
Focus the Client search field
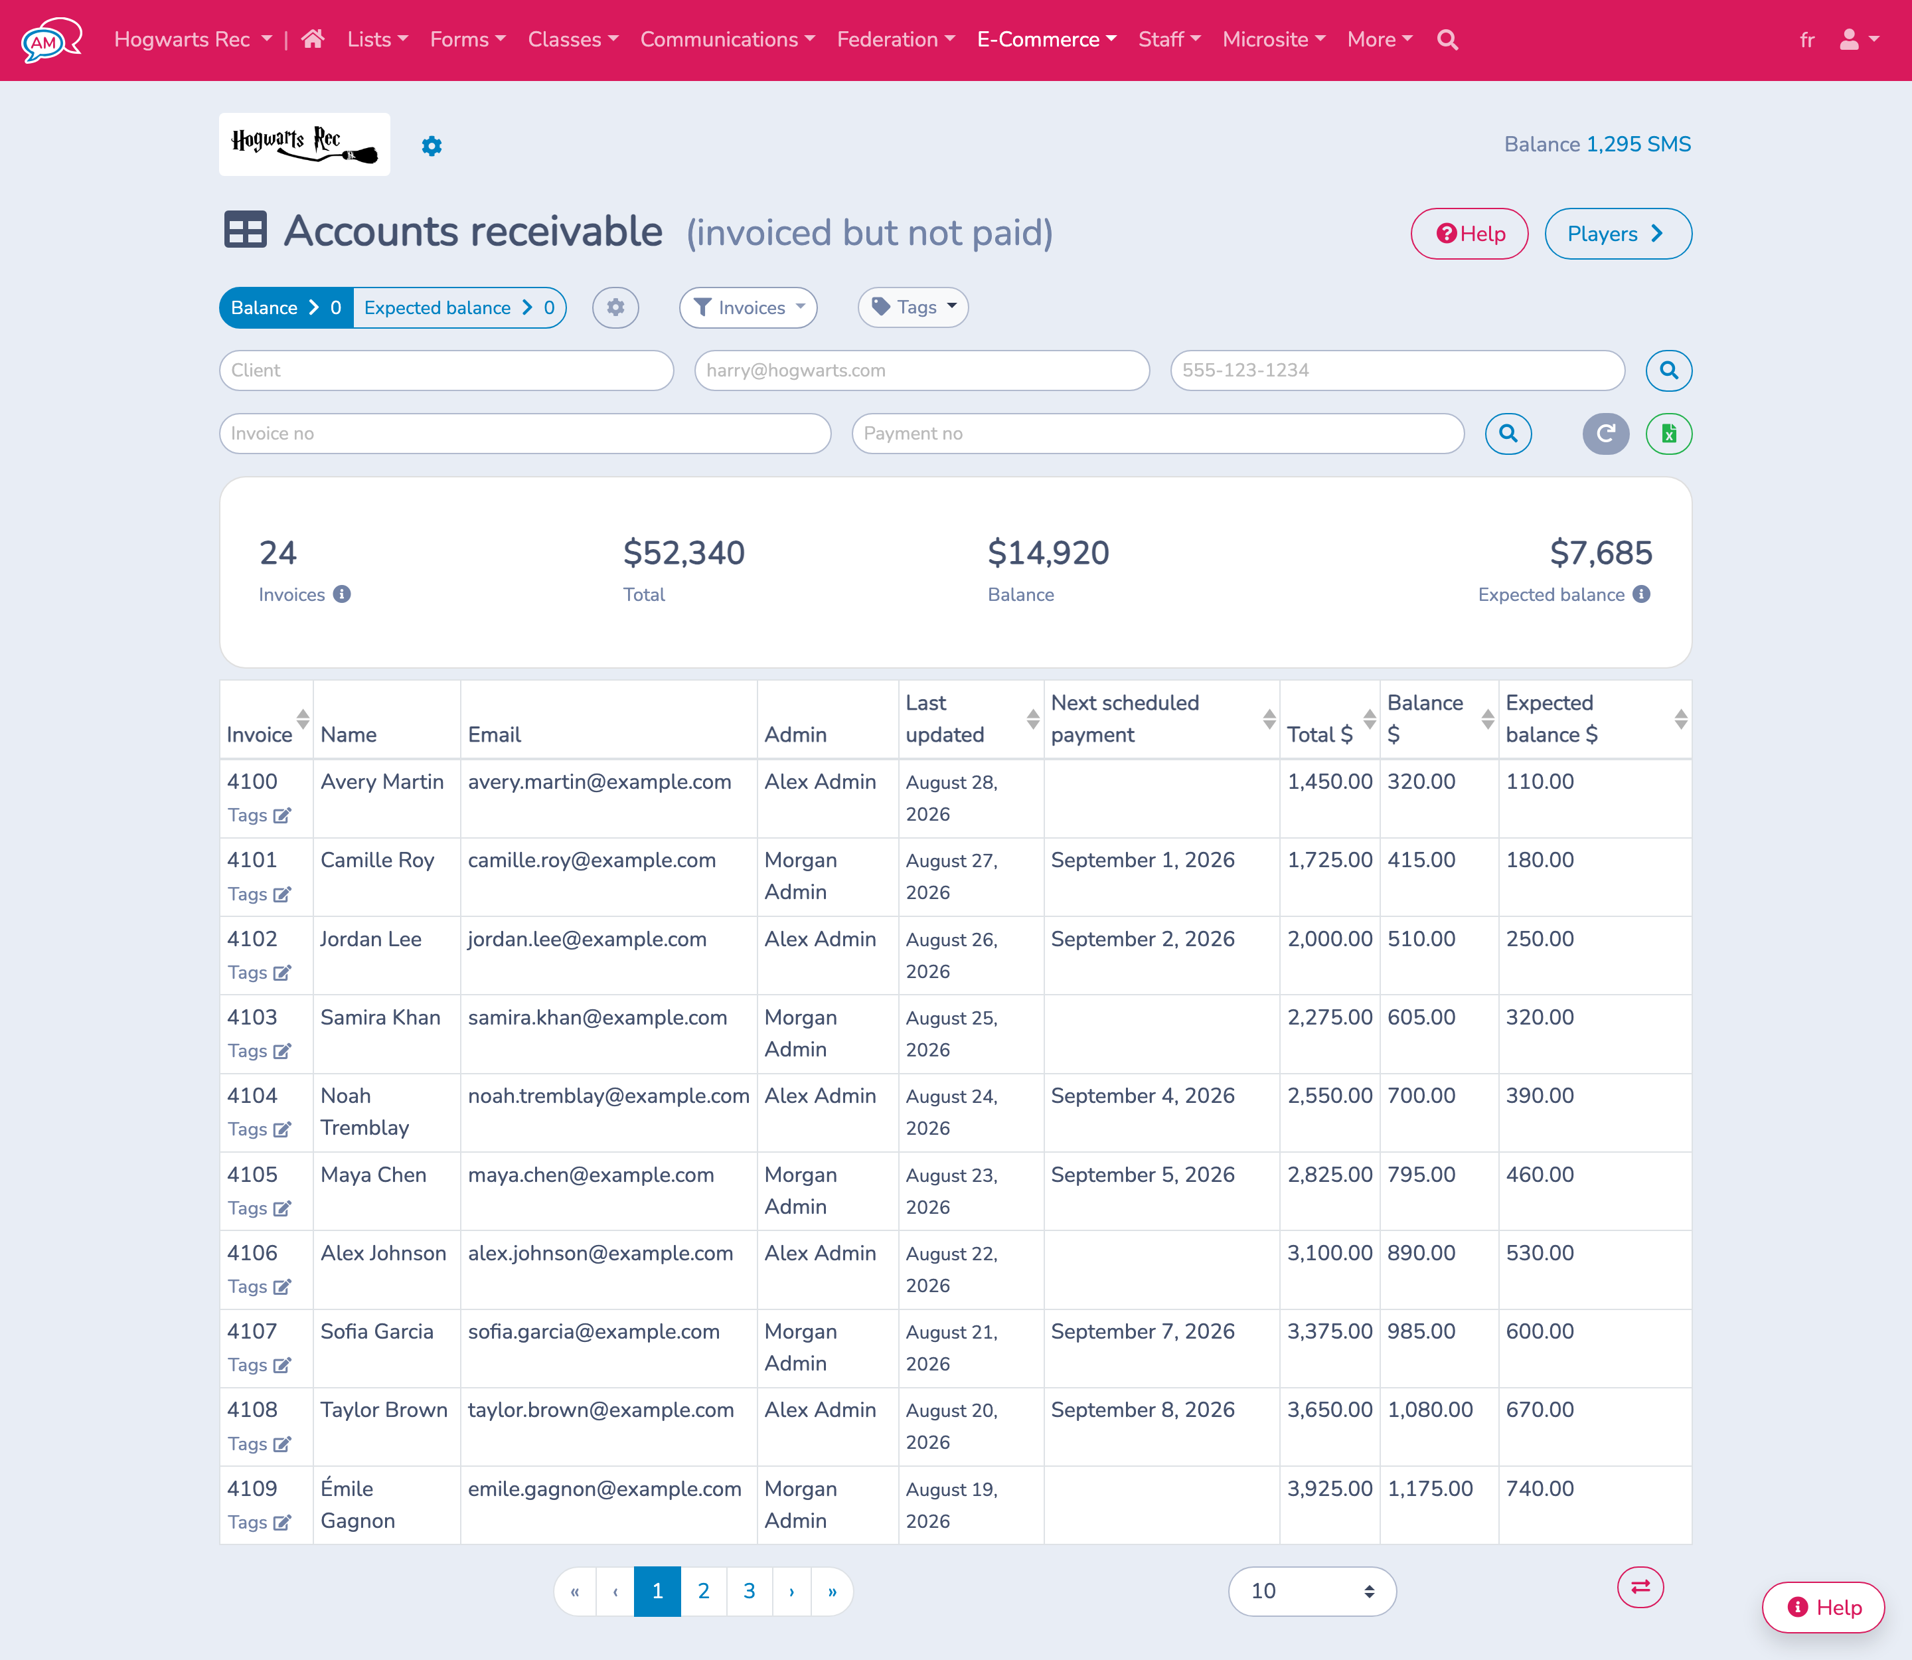pyautogui.click(x=447, y=371)
